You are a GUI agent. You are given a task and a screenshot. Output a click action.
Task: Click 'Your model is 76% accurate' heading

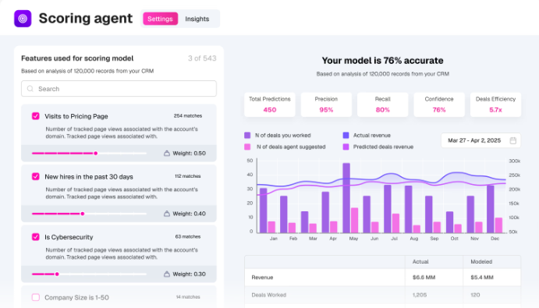click(x=382, y=61)
